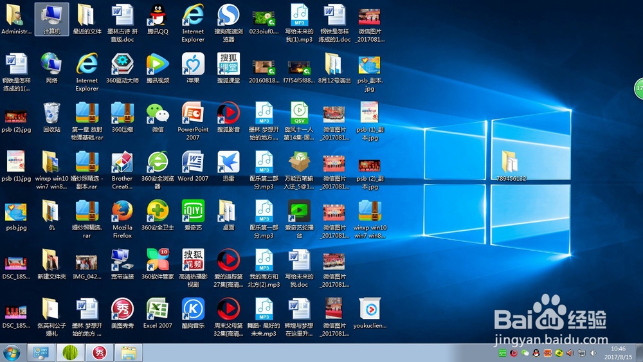Click the 360软件管家 icon
This screenshot has height=362, width=643.
pyautogui.click(x=158, y=264)
